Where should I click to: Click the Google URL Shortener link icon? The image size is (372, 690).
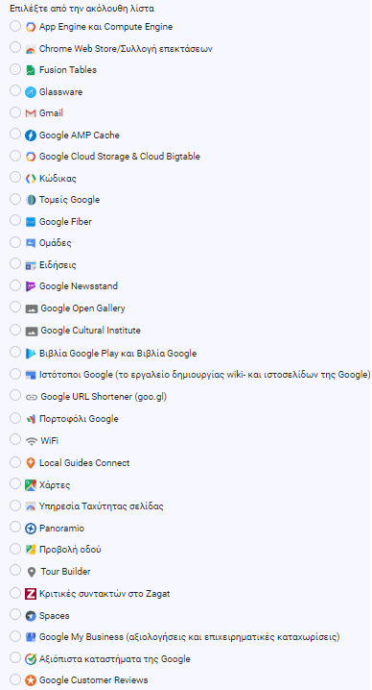pos(32,397)
